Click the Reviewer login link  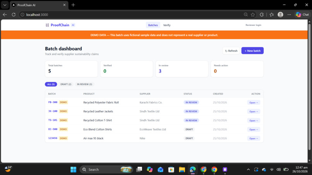click(x=253, y=25)
